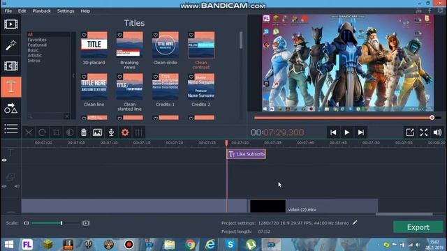This screenshot has width=447, height=251.
Task: Open the More tools list icon
Action: [x=11, y=128]
